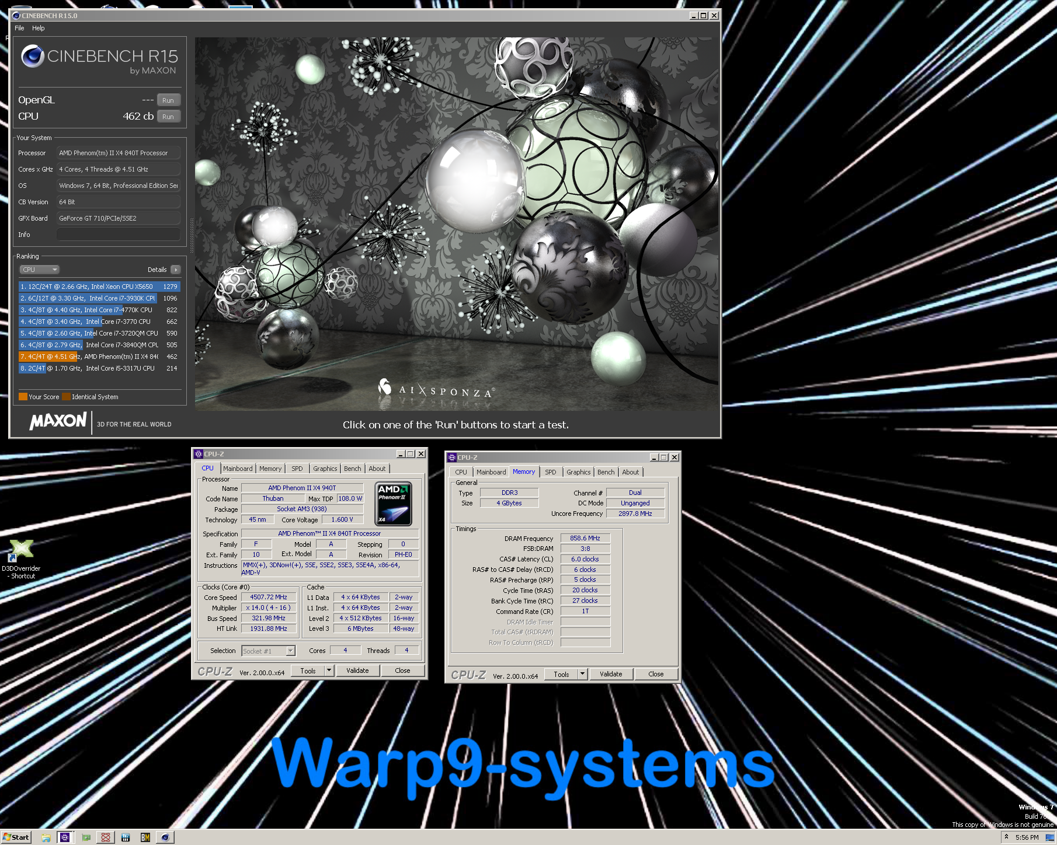Select ranking row Intel Core i7-4770K
The image size is (1057, 845).
99,310
